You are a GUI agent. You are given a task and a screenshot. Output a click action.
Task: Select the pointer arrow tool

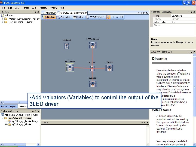pyautogui.click(x=108, y=17)
